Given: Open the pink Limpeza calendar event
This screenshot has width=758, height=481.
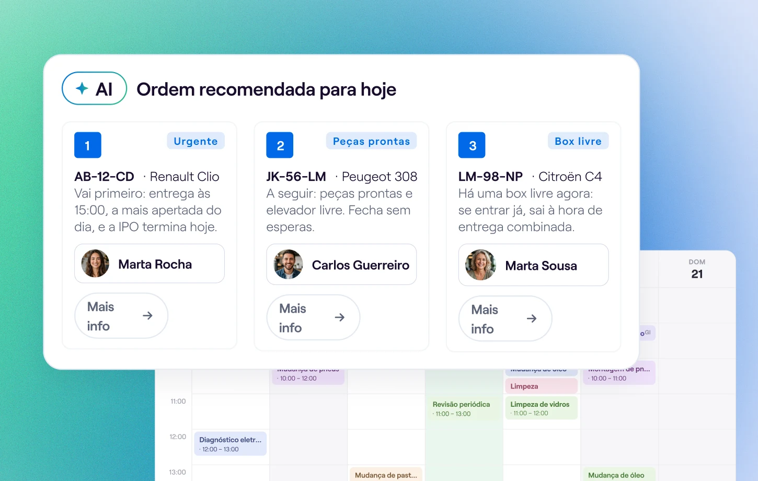Looking at the screenshot, I should 542,386.
